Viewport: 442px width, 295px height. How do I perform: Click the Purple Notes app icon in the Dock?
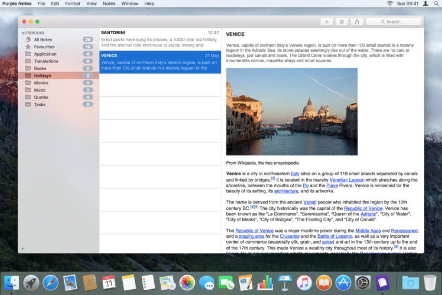(382, 282)
